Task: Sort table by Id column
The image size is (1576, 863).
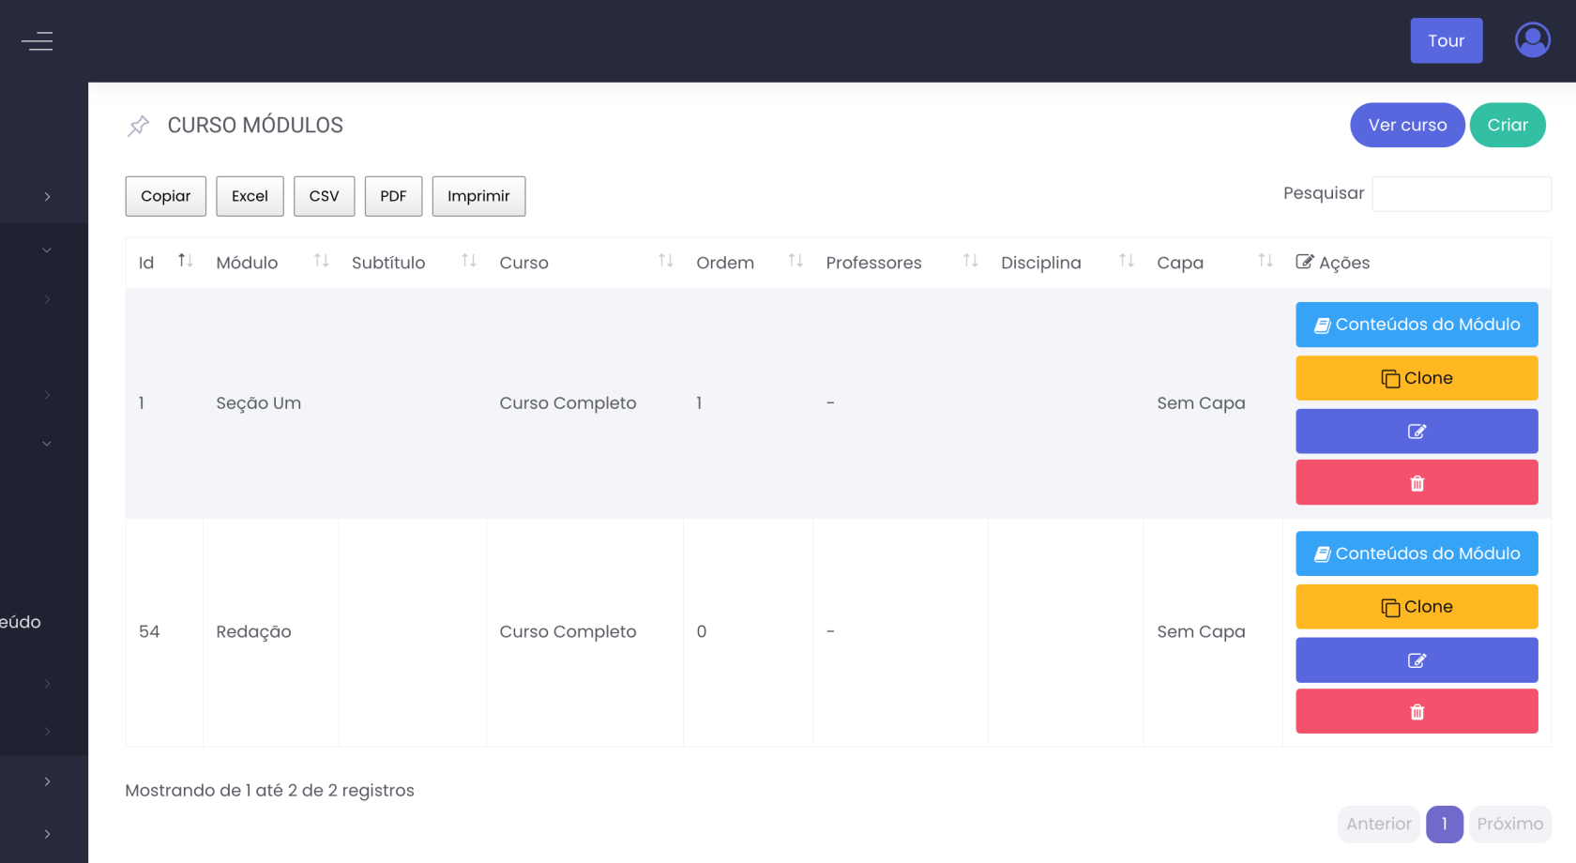Action: 185,262
